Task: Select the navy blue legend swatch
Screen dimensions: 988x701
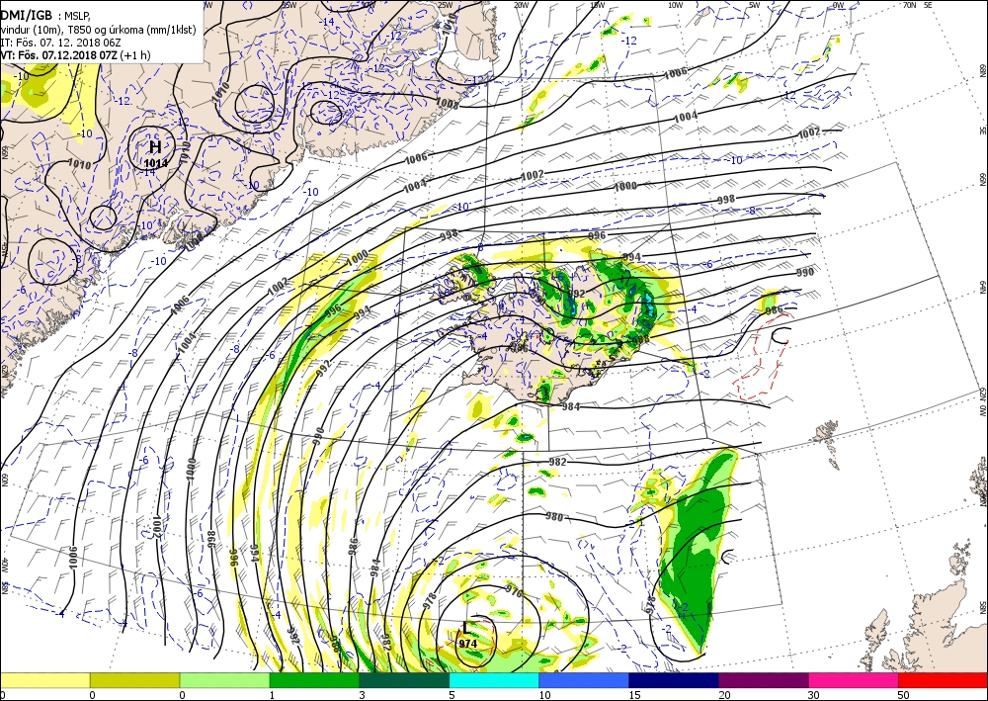Action: coord(674,680)
